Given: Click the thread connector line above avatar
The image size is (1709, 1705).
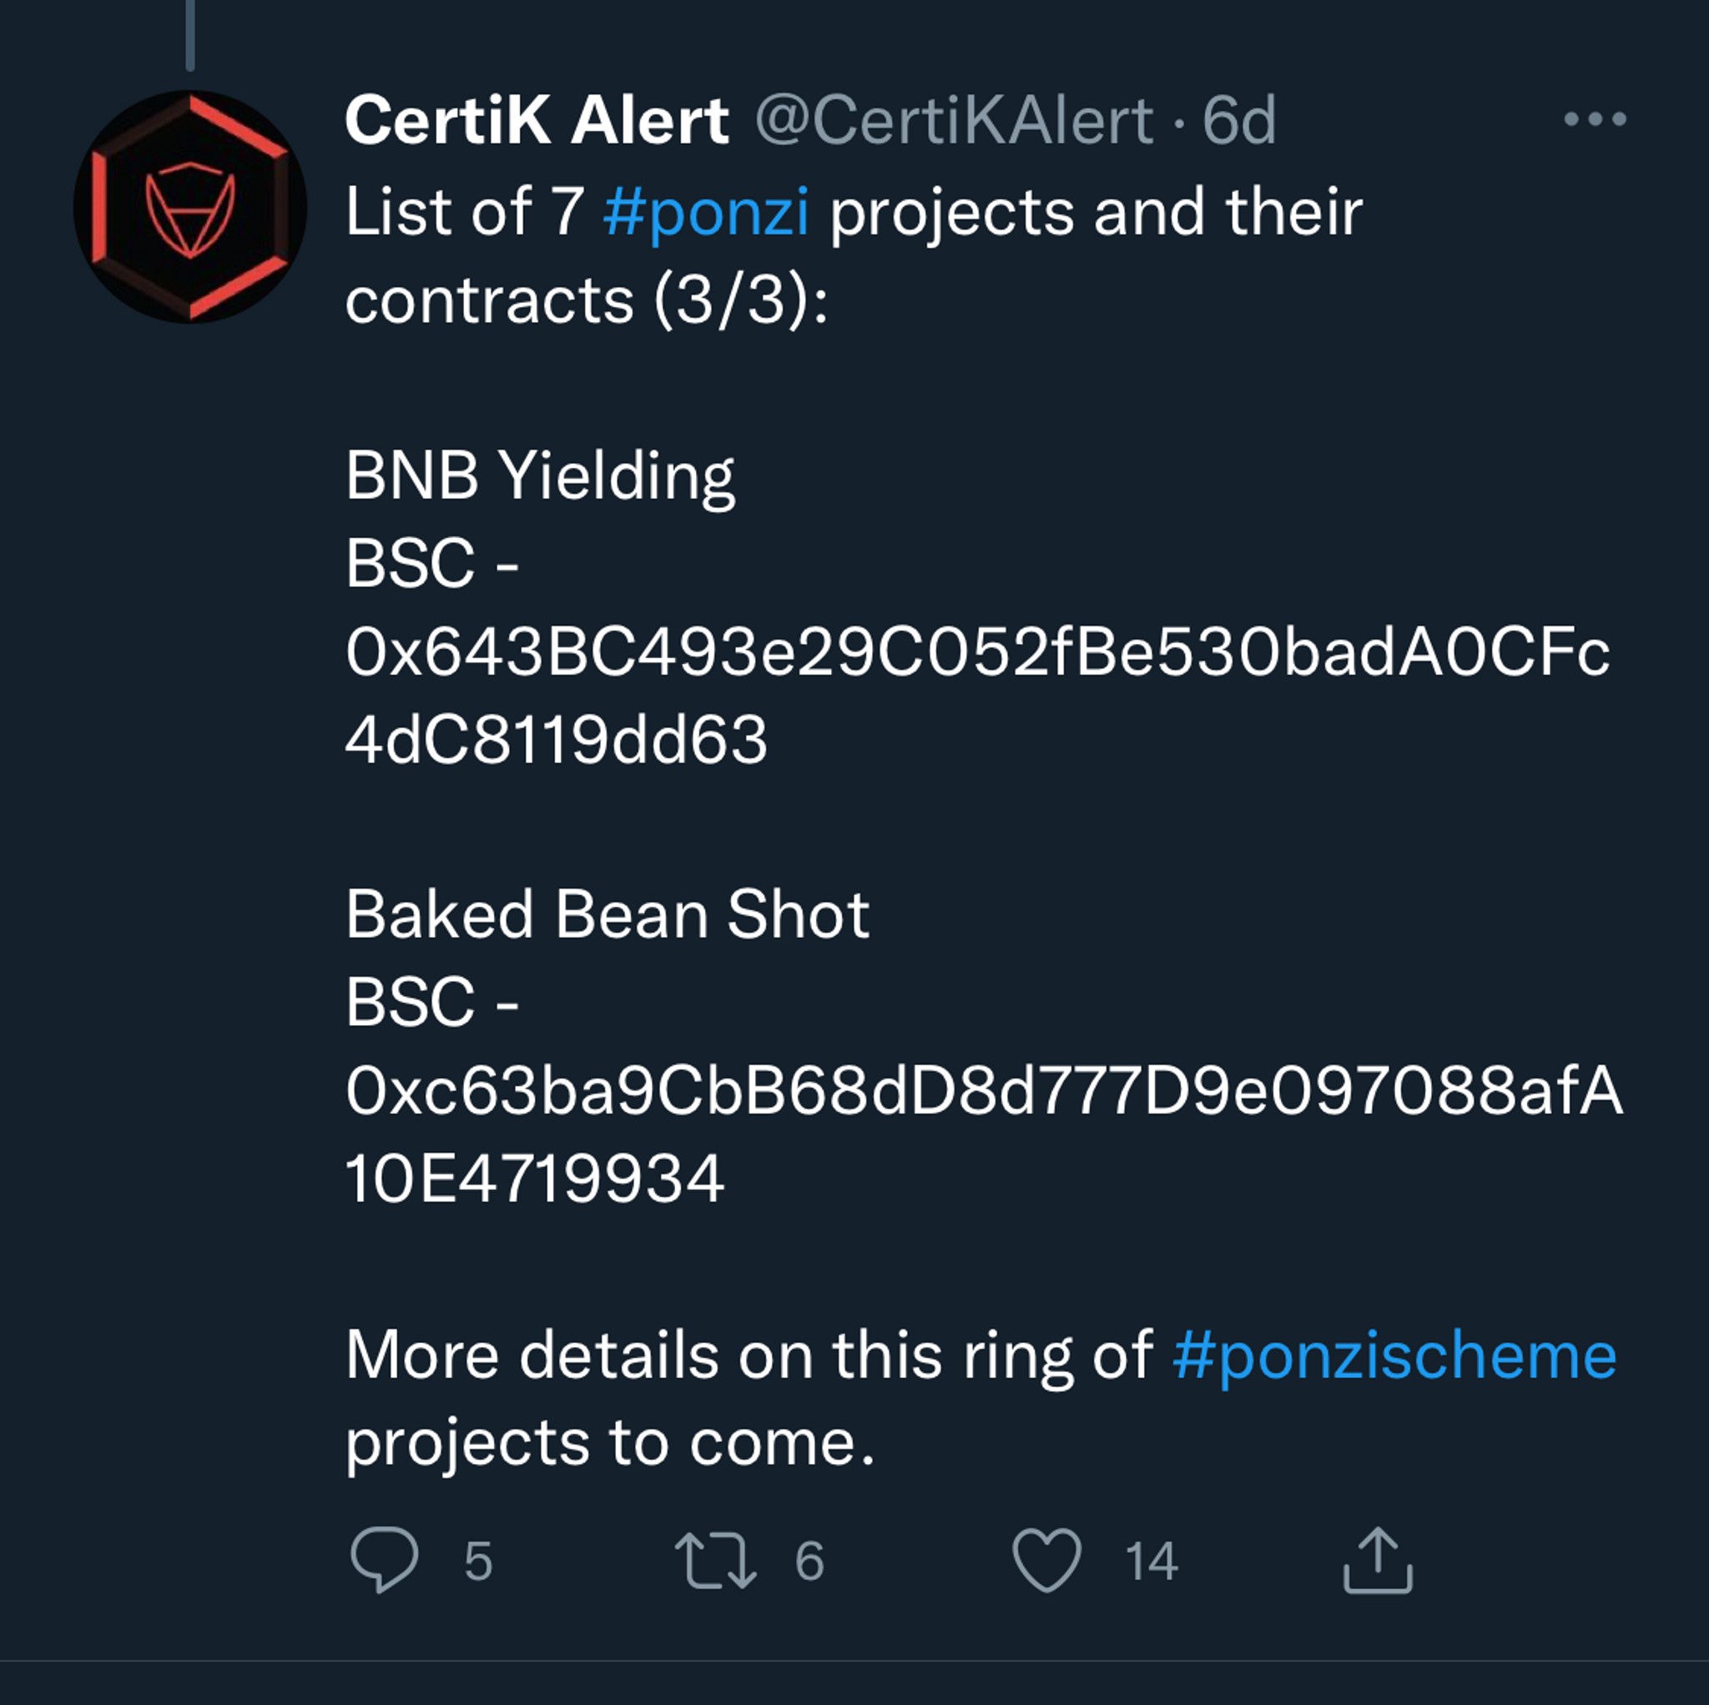Looking at the screenshot, I should click(190, 33).
